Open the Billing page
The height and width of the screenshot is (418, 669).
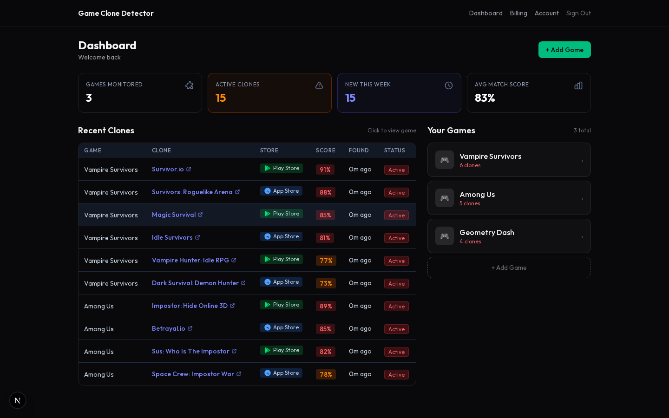click(x=518, y=13)
